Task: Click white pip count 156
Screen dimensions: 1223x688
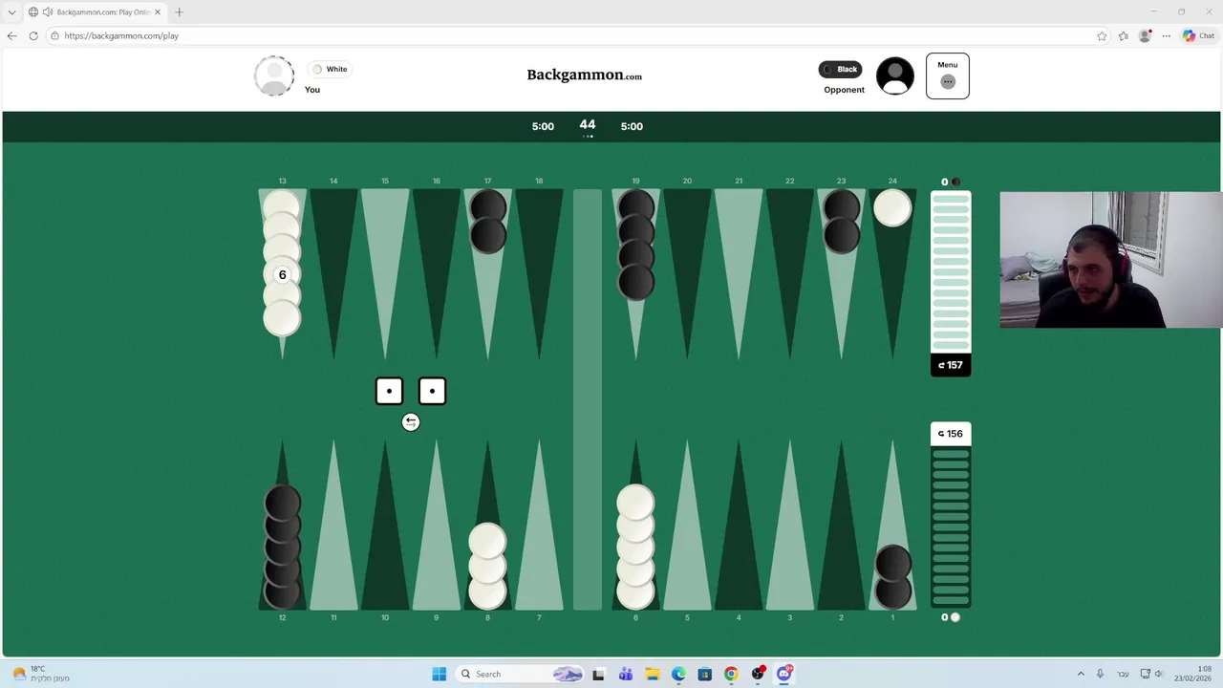Action: (x=951, y=434)
